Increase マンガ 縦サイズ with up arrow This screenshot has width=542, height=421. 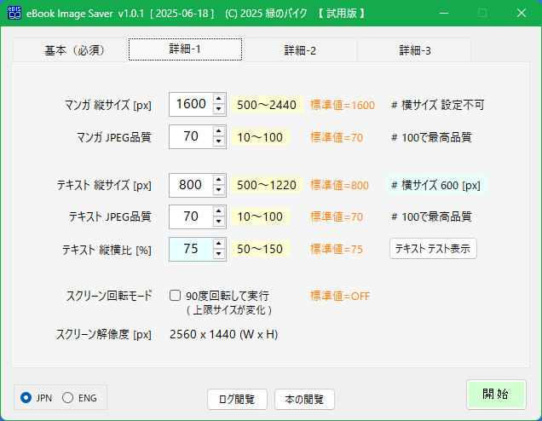click(218, 99)
